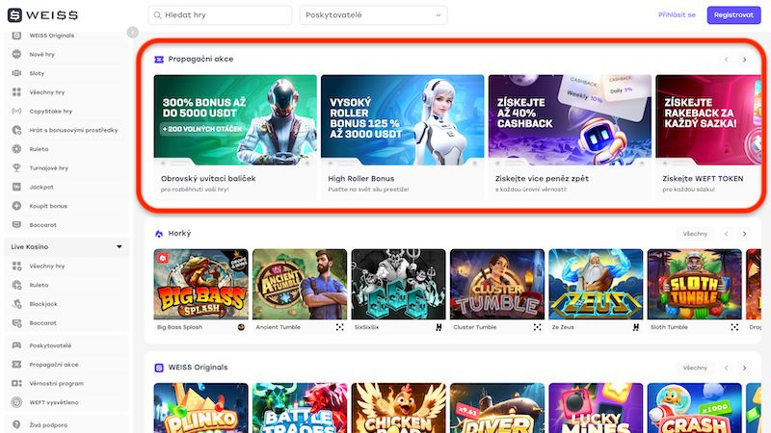771x433 pixels.
Task: Click provider icon beside SixSixSix title
Action: pos(439,327)
